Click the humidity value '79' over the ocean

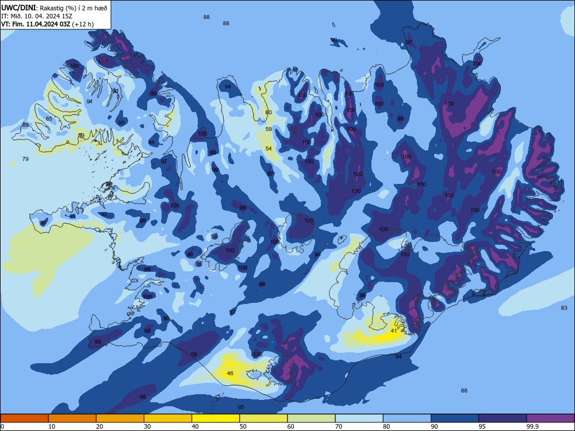25,159
